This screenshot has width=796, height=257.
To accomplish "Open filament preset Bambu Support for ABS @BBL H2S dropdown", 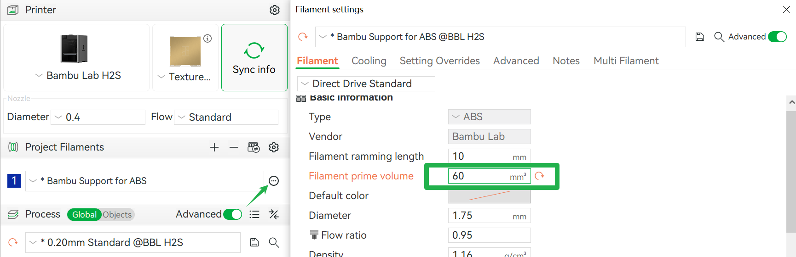I will 500,37.
